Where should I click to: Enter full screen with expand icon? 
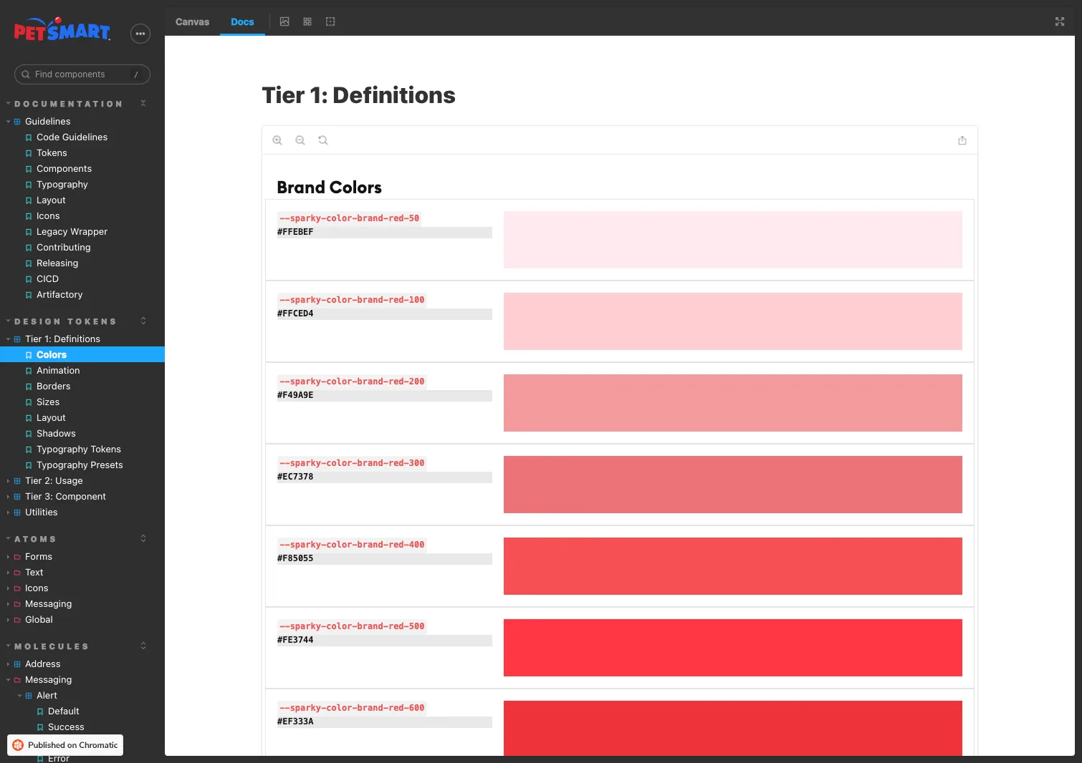(1060, 21)
